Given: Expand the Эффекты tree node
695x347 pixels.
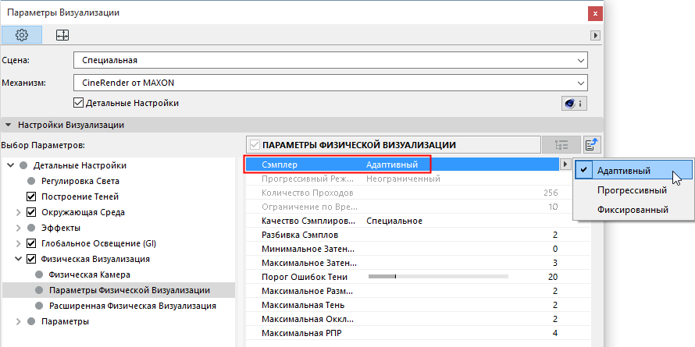Looking at the screenshot, I should point(18,228).
